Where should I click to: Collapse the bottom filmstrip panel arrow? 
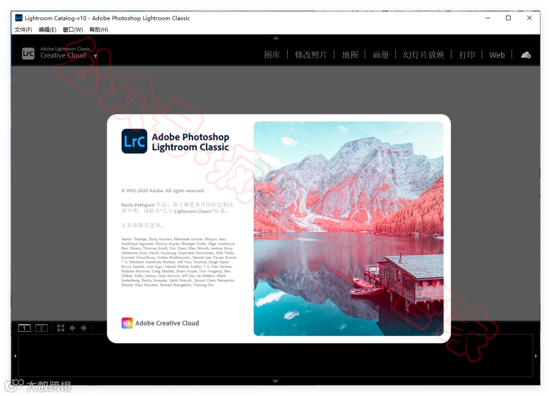pos(276,381)
